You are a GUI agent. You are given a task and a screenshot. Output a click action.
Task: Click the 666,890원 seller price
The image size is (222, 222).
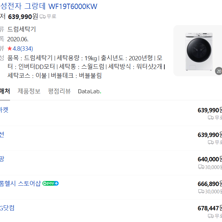210,184
